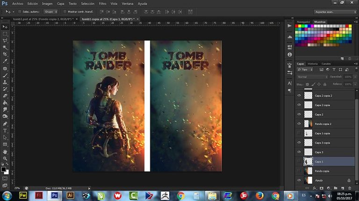Open Illustrator from the taskbar
359x201 pixels.
pos(70,195)
